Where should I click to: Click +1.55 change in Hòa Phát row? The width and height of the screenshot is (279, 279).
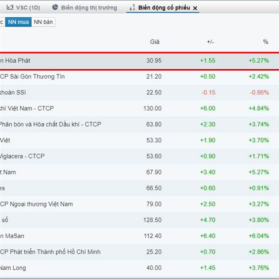coord(208,60)
